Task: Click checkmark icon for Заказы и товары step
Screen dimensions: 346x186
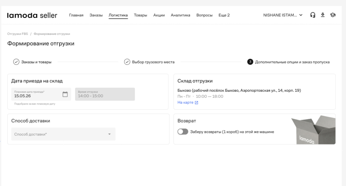Action: click(x=16, y=62)
